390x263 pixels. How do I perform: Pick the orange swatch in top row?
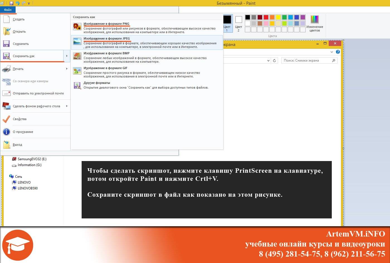pyautogui.click(x=272, y=17)
